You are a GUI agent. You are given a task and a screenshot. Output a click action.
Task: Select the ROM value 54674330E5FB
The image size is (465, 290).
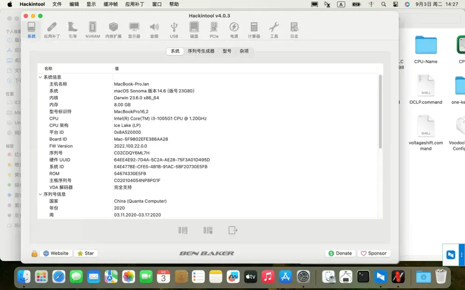click(130, 174)
